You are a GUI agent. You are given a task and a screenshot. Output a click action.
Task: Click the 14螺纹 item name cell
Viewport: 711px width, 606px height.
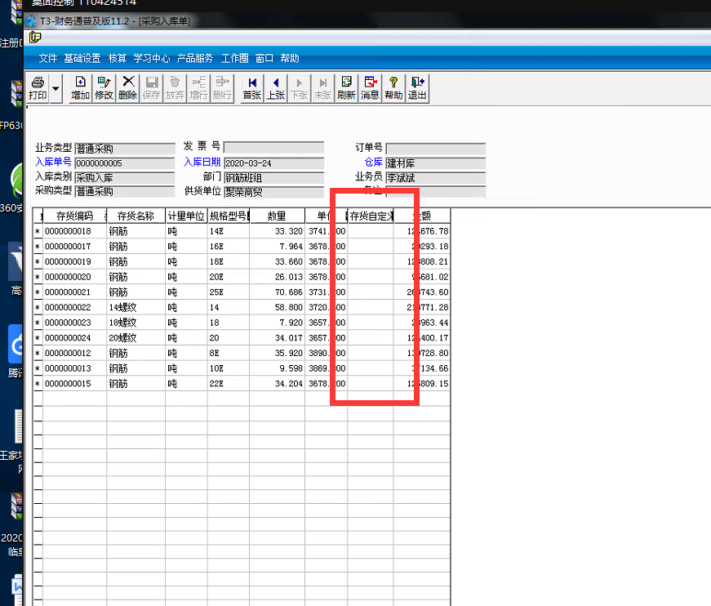click(136, 307)
